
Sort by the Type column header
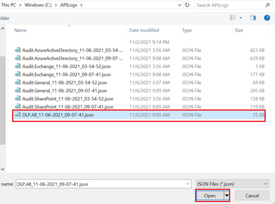click(187, 30)
